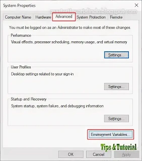
Task: Click the User Profiles group label
Action: [21, 67]
